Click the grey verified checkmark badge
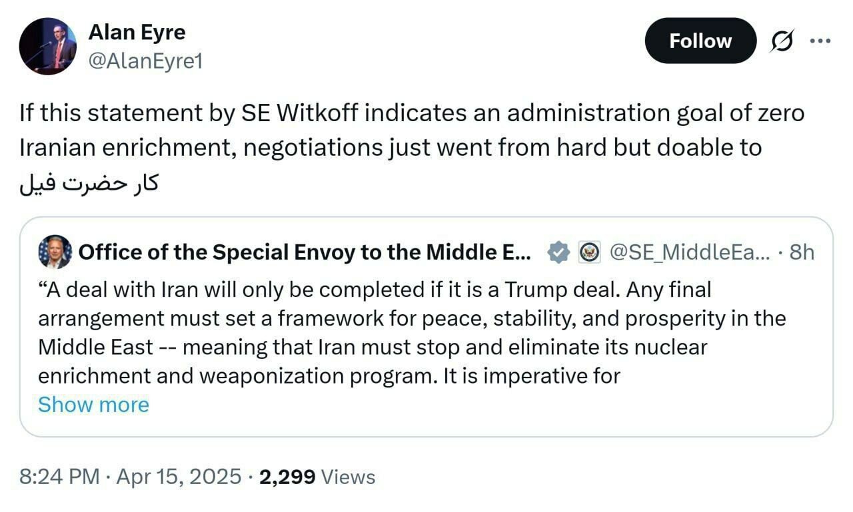This screenshot has height=512, width=853. pos(558,252)
